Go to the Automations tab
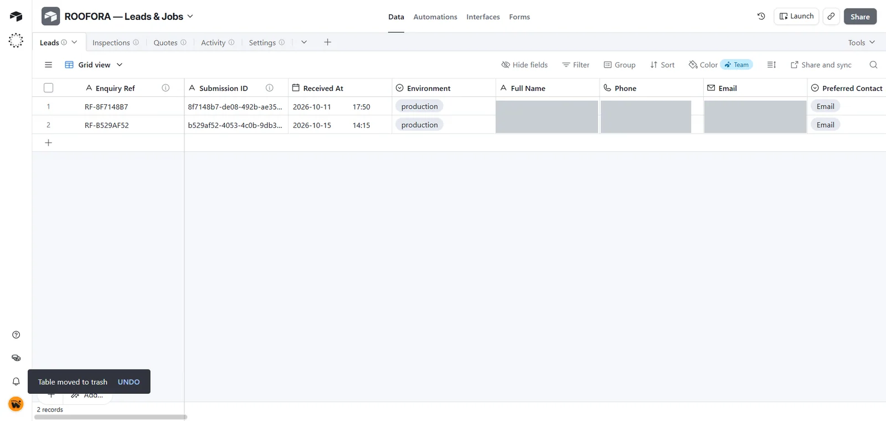The width and height of the screenshot is (886, 421). tap(435, 17)
